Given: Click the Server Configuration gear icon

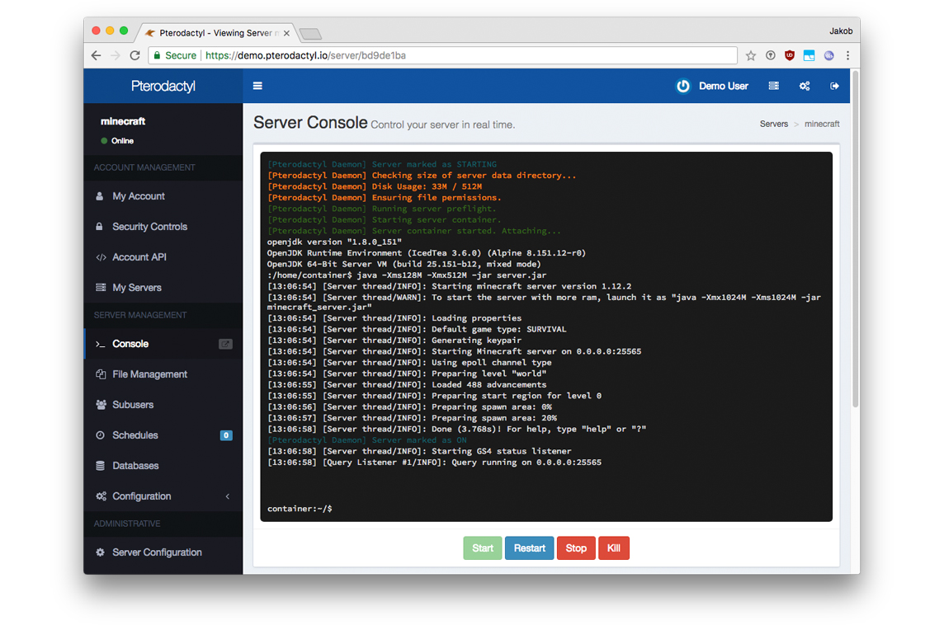Looking at the screenshot, I should pyautogui.click(x=100, y=552).
